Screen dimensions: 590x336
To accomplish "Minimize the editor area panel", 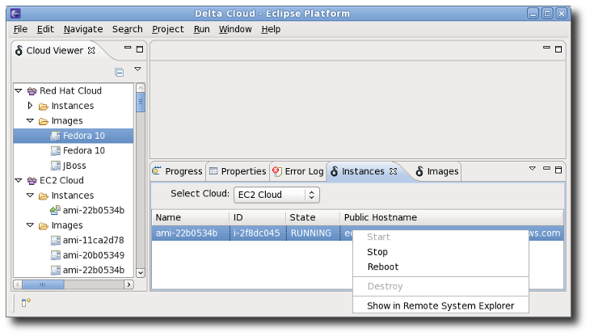I will point(546,48).
